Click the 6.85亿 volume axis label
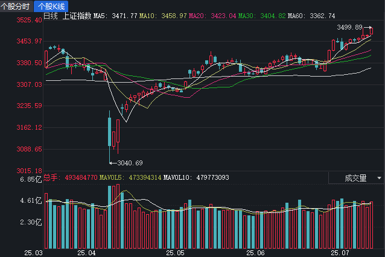The height and width of the screenshot is (257, 385). tap(31, 179)
